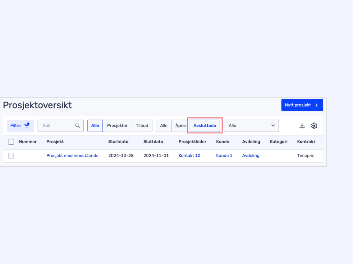Click the download export icon
Screen dimensions: 353x264
point(302,126)
